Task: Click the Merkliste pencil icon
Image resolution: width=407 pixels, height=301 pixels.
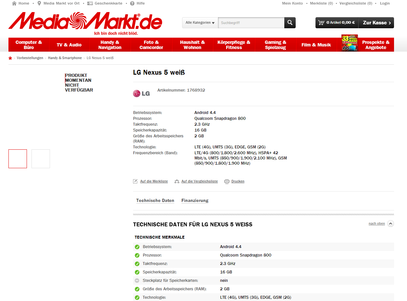Action: tap(135, 182)
